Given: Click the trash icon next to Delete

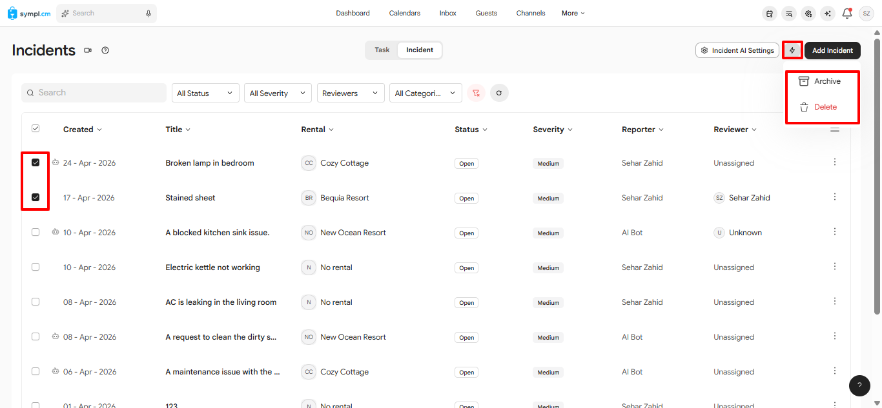Looking at the screenshot, I should point(804,108).
